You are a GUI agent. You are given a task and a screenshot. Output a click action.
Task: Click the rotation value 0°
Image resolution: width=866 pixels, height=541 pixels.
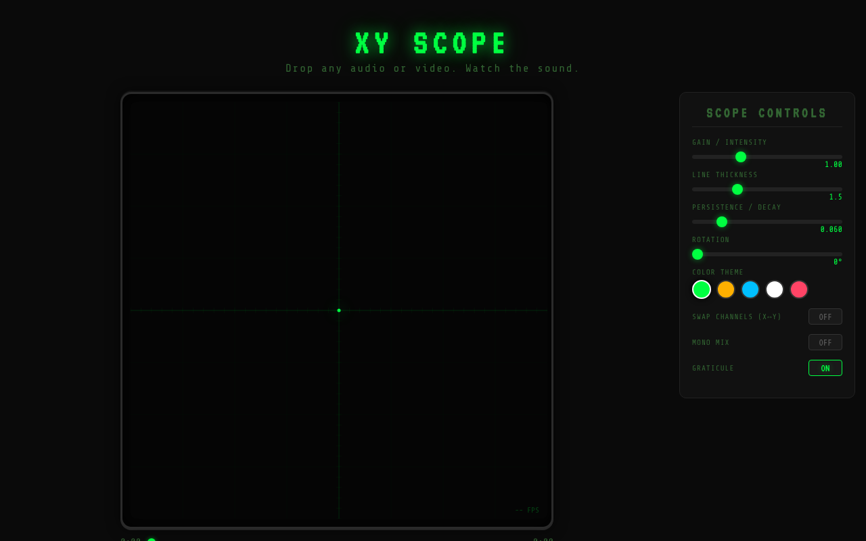838,262
